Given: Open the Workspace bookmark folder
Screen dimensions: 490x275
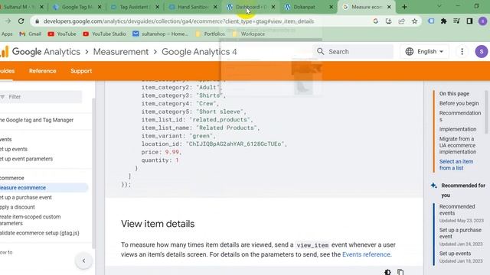Looking at the screenshot, I should (x=249, y=34).
